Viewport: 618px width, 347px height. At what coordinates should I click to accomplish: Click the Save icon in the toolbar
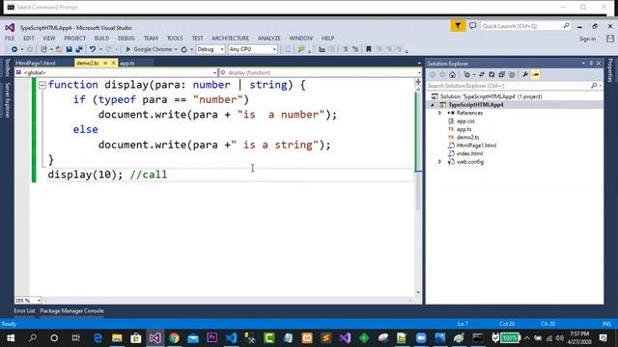69,49
